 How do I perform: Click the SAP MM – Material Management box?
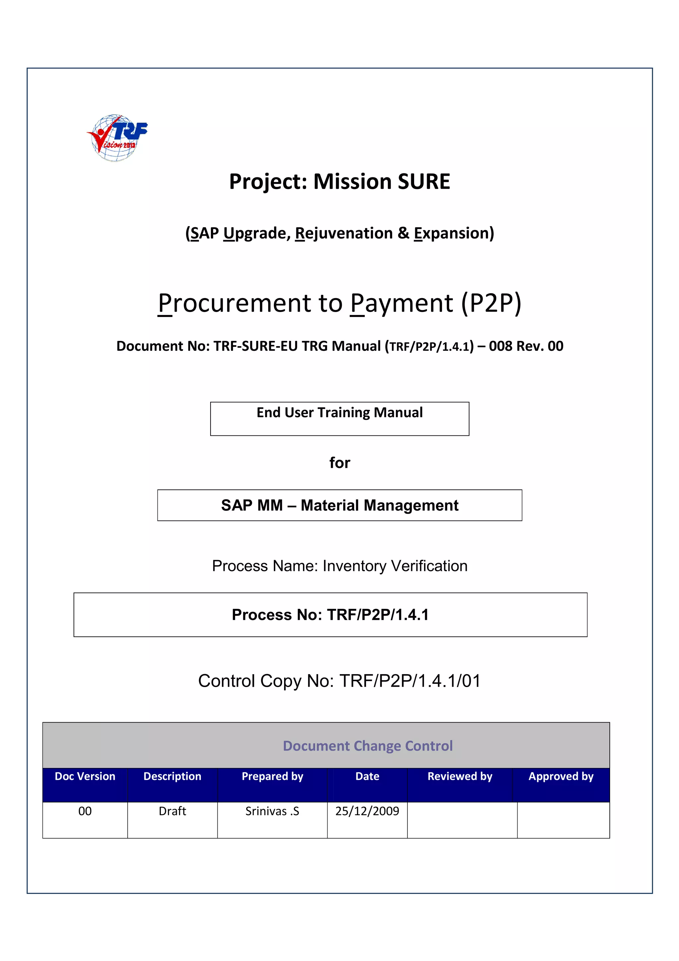339,505
